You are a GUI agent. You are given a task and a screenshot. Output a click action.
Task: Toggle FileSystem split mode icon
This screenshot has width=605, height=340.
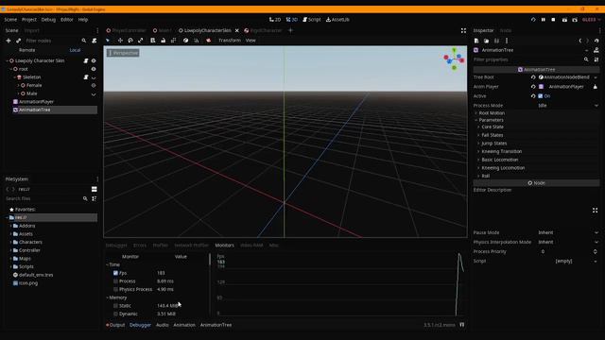(x=95, y=189)
